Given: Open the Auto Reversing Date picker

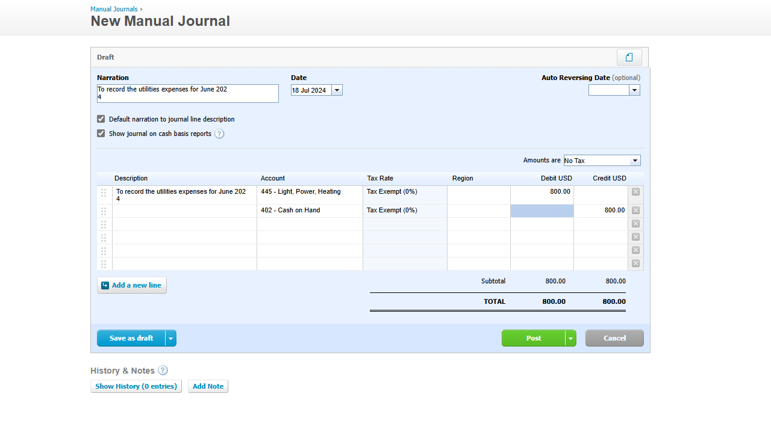Looking at the screenshot, I should tap(634, 90).
